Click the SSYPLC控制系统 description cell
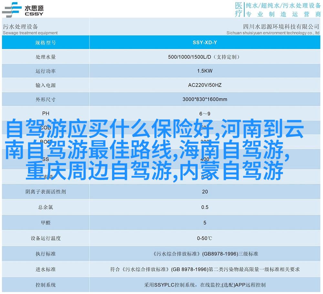The image size is (323, 294). [x=205, y=285]
